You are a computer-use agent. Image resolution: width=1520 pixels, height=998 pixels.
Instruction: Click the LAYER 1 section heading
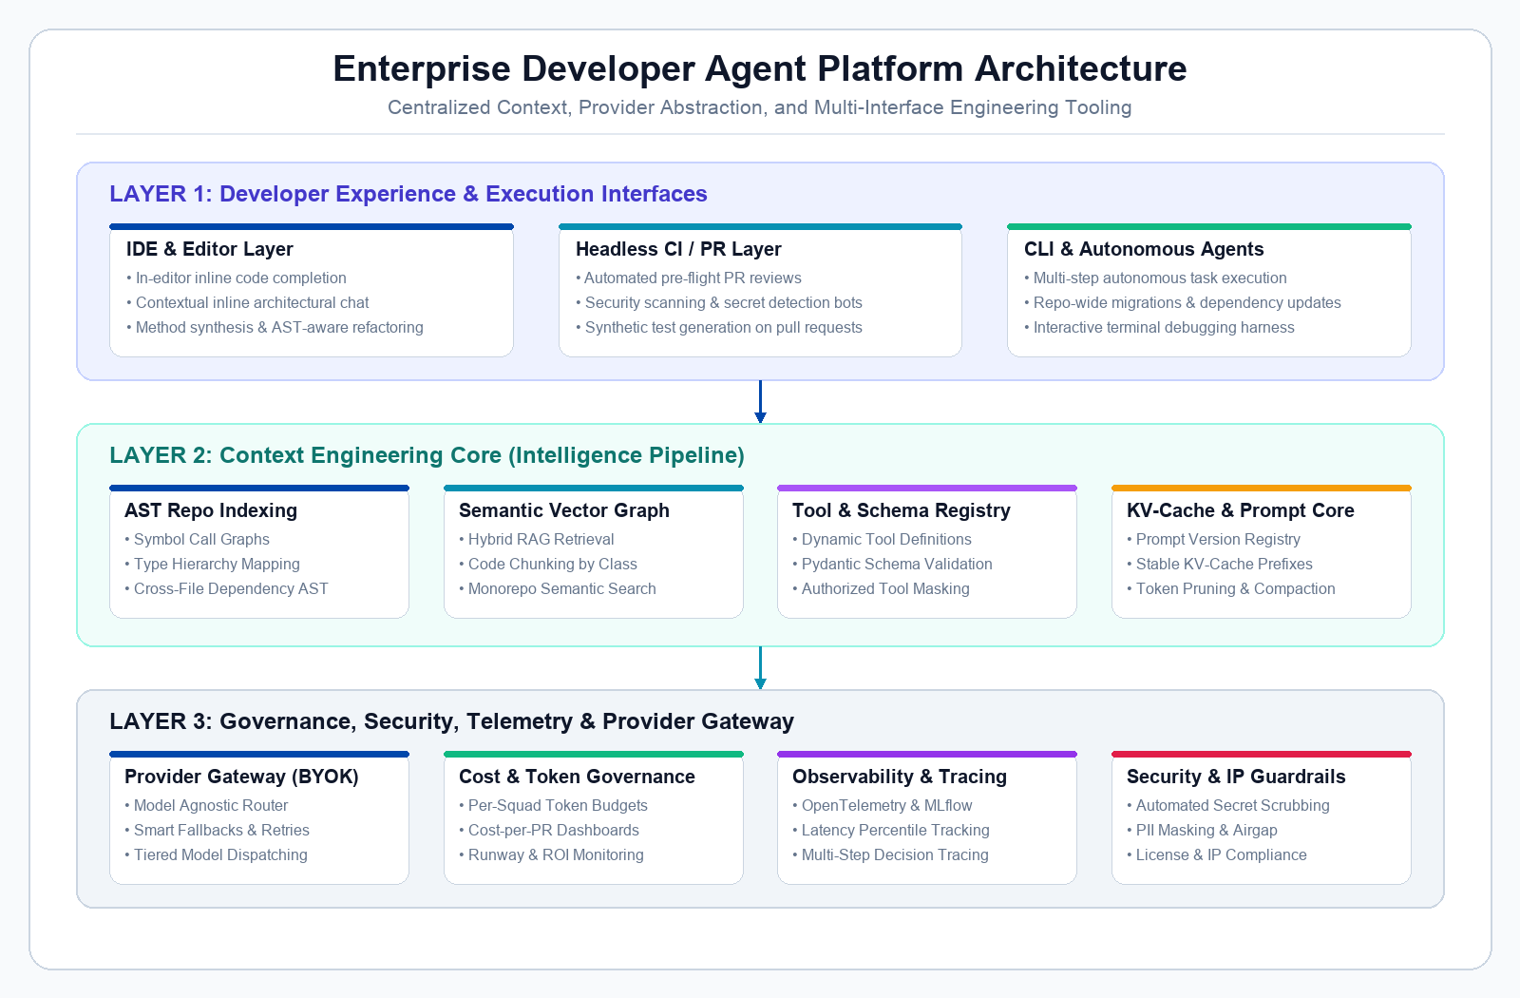point(408,194)
